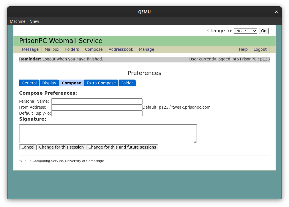Open the Manage page
289x207 pixels.
tap(147, 49)
